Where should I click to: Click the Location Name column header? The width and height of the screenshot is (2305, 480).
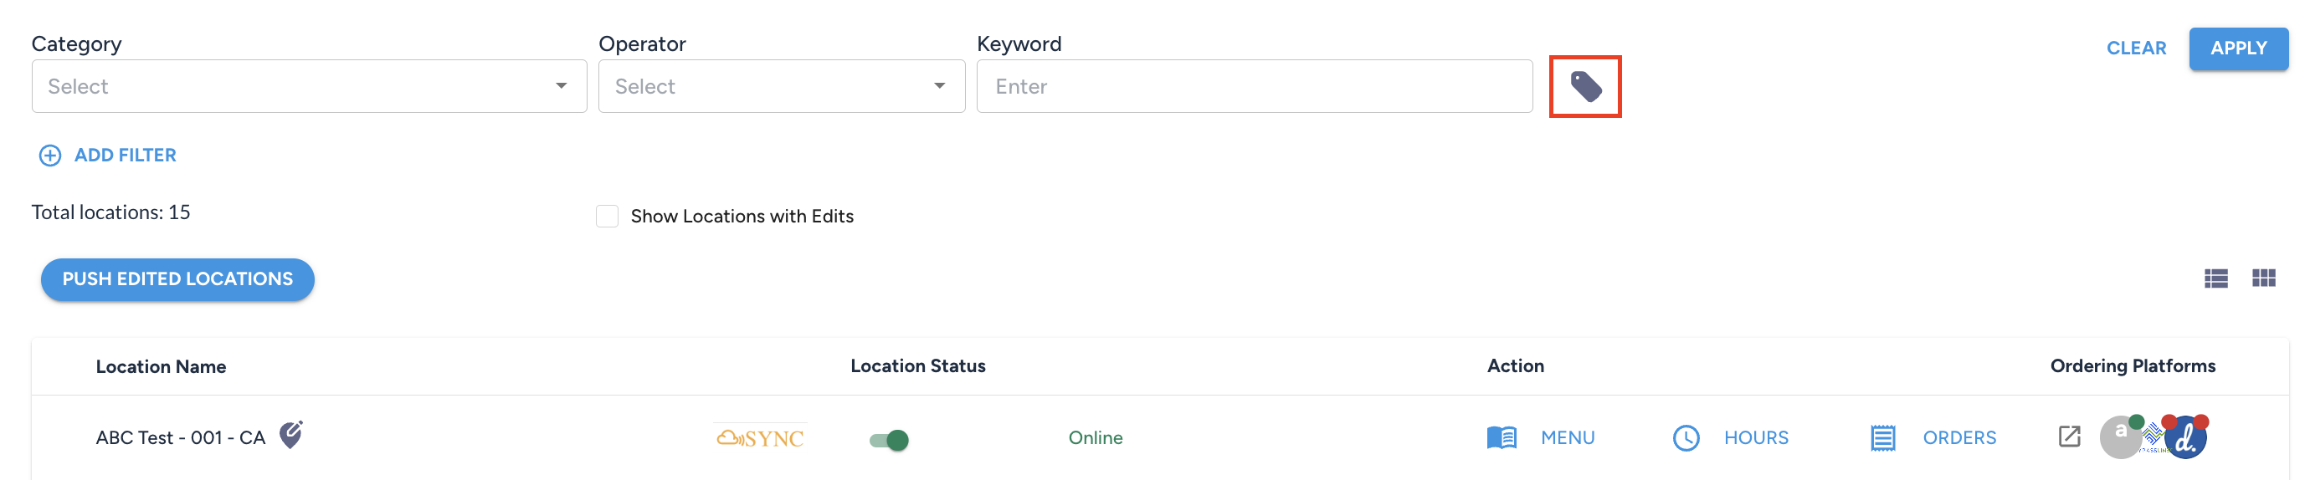[x=161, y=367]
